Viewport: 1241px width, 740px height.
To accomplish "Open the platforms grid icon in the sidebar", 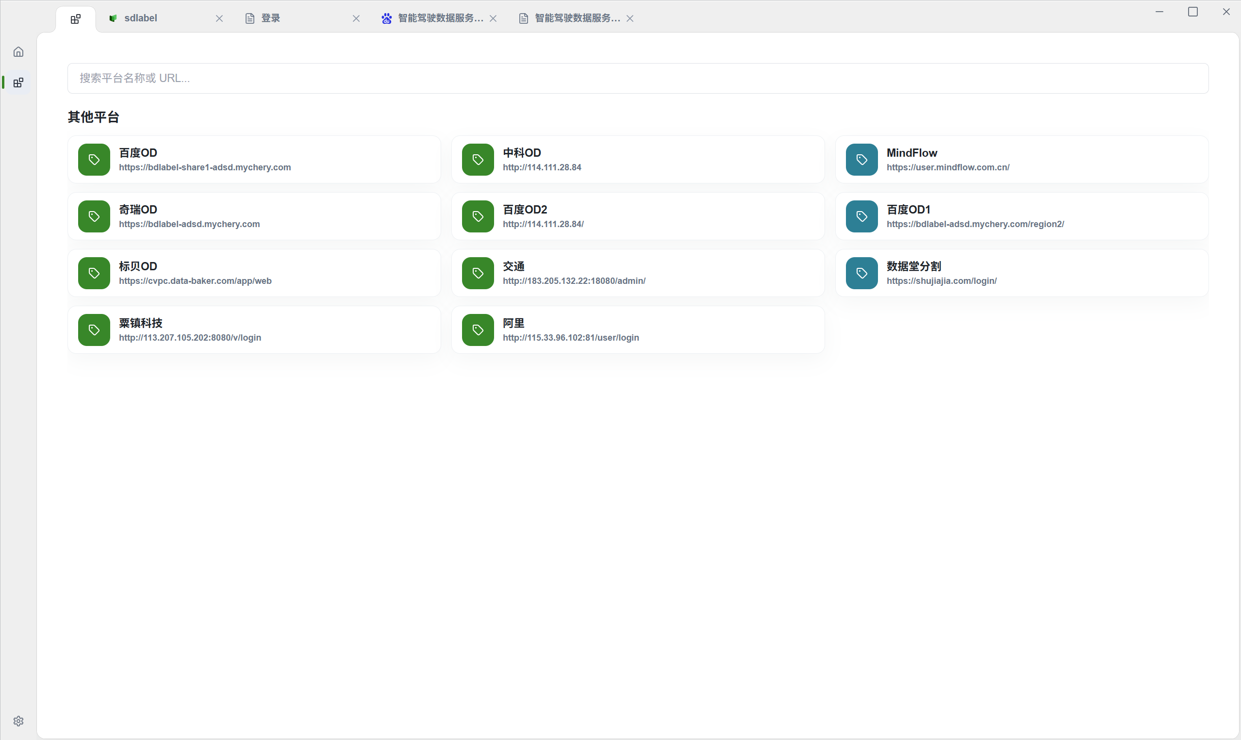I will tap(18, 83).
